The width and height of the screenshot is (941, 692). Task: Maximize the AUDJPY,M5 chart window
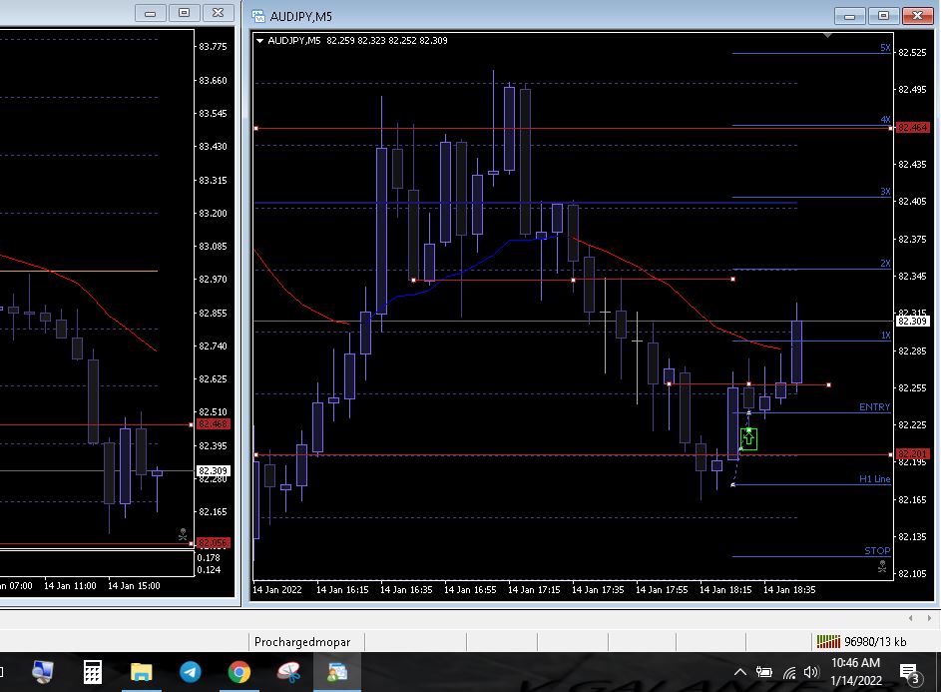pyautogui.click(x=883, y=15)
